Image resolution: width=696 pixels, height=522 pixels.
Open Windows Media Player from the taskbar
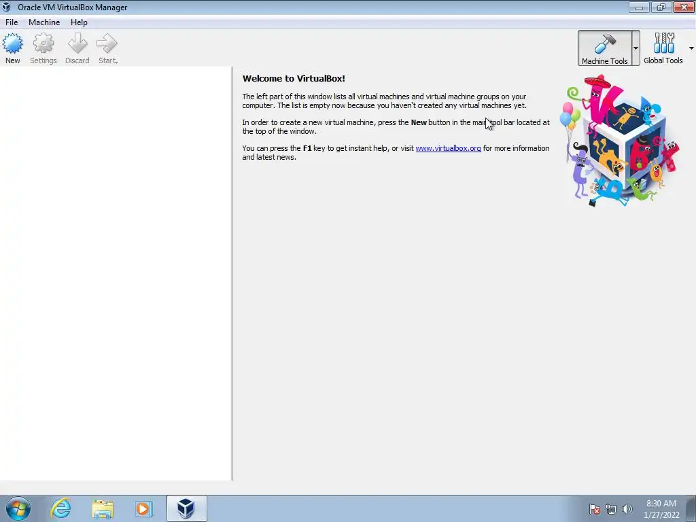[143, 508]
